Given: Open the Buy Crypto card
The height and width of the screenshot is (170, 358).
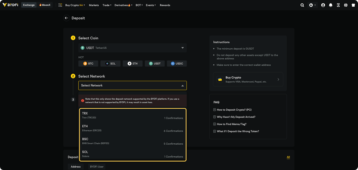Looking at the screenshot, I should pyautogui.click(x=248, y=79).
